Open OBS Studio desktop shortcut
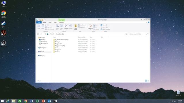The height and width of the screenshot is (103, 184). (x=3, y=43)
